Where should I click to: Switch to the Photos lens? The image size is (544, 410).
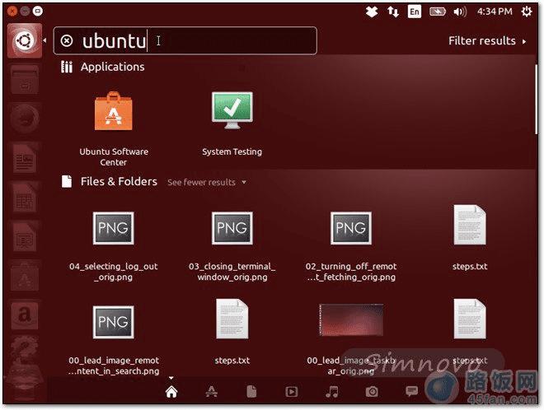click(x=372, y=392)
